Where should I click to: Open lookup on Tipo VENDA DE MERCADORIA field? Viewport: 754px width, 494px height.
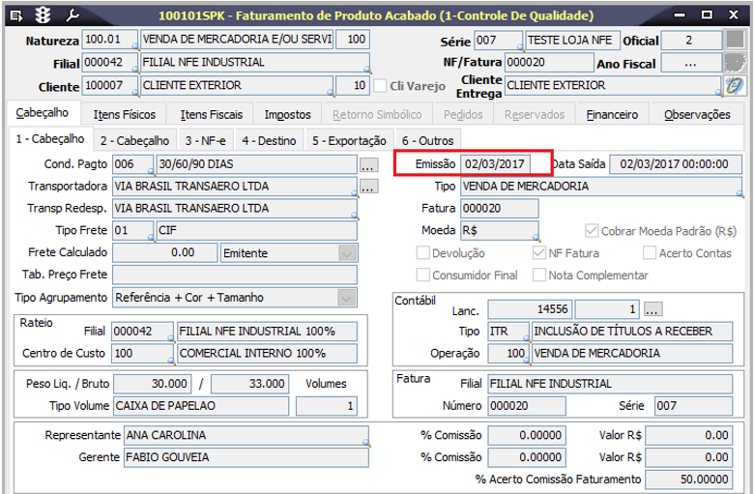[x=739, y=193]
